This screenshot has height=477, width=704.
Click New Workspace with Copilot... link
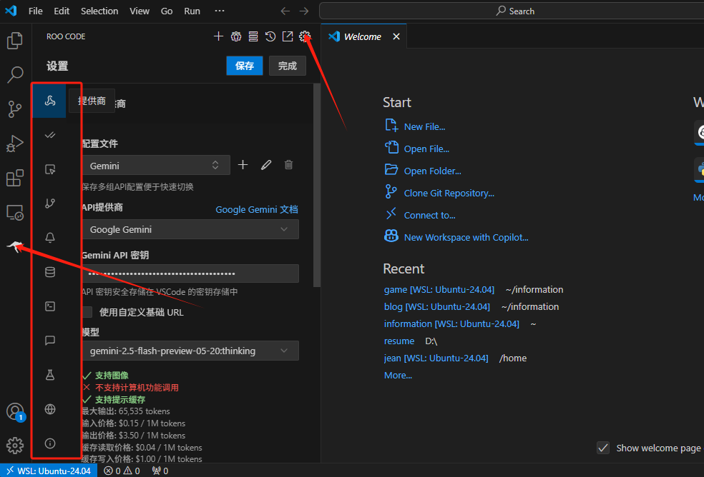pos(466,237)
